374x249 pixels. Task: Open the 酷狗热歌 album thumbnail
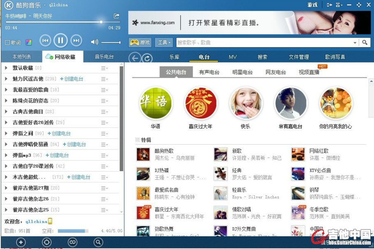coord(143,154)
